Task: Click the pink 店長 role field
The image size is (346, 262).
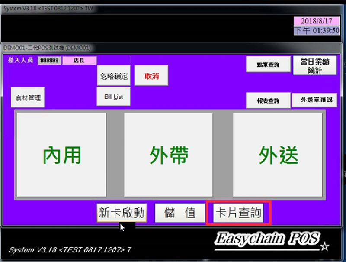Action: point(79,61)
